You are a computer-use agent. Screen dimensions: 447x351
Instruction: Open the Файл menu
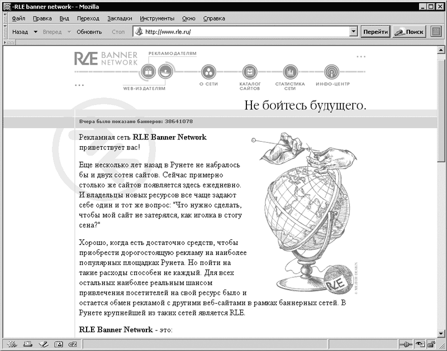tap(18, 18)
